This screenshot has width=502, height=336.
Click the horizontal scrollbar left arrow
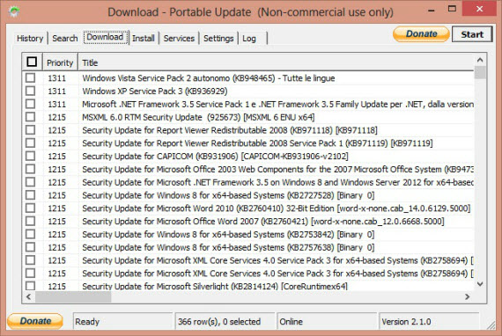coord(28,296)
